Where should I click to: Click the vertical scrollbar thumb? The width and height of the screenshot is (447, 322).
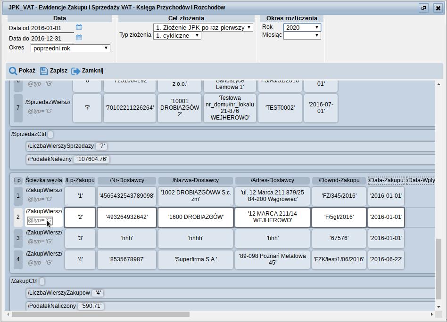tap(439, 269)
